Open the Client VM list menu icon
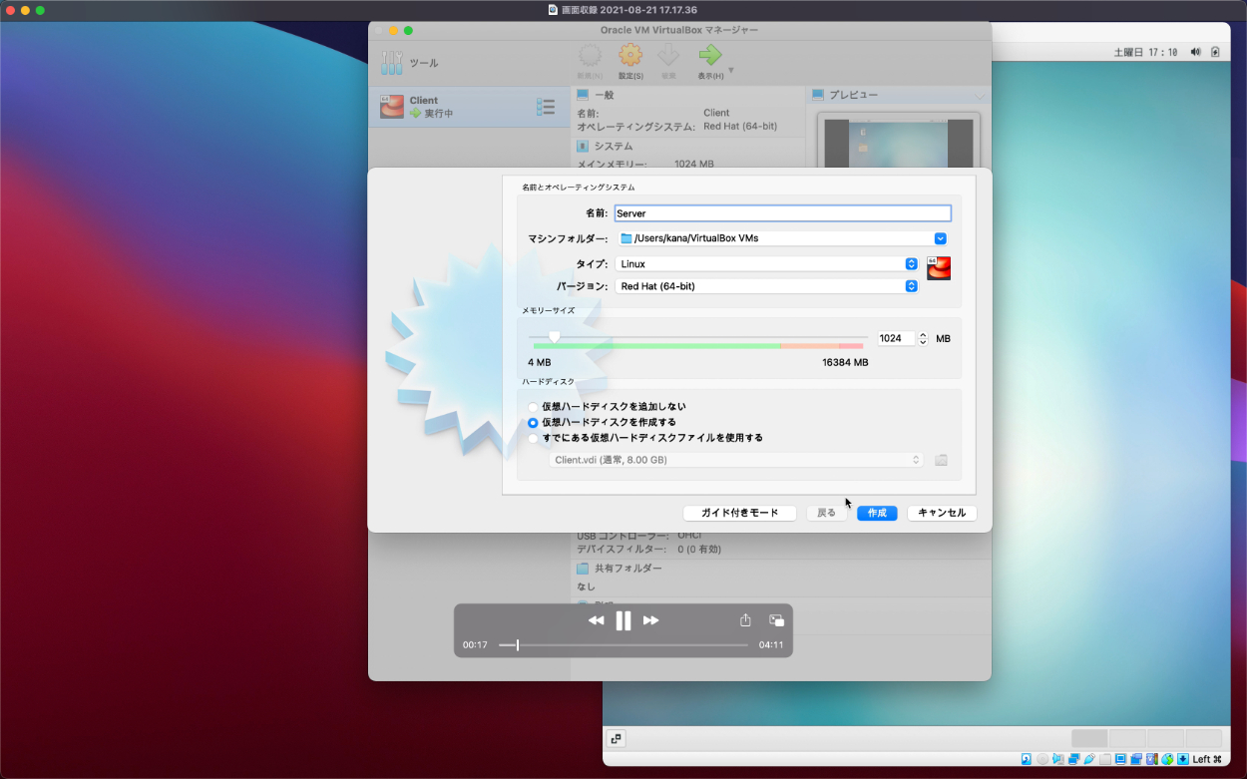Image resolution: width=1247 pixels, height=779 pixels. 546,107
